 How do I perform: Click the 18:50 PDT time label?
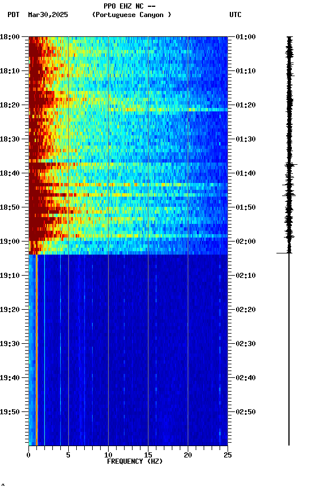10,207
